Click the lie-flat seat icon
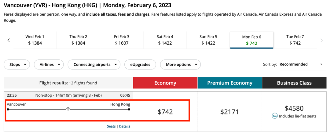 274,116
